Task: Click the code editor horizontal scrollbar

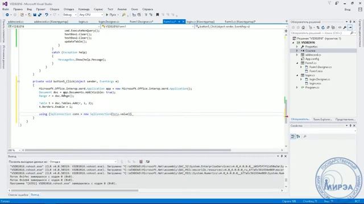Action: coord(128,150)
